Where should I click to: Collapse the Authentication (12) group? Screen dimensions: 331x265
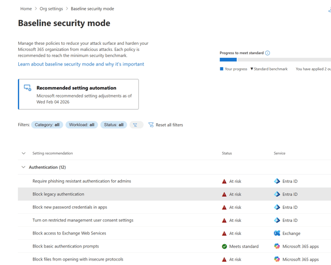[23, 167]
